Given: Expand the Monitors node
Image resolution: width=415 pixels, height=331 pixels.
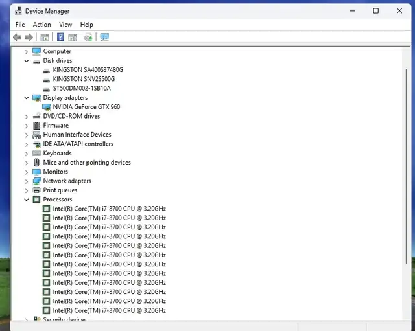Looking at the screenshot, I should pyautogui.click(x=27, y=172).
